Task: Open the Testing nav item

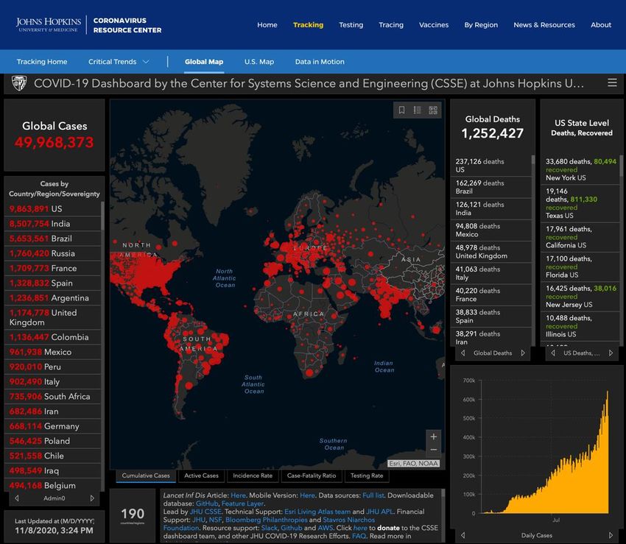Action: tap(351, 25)
